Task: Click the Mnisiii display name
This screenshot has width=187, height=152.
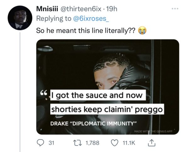Action: coord(47,9)
